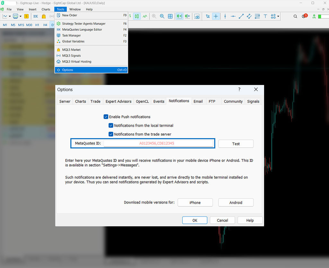Screen dimensions: 329x268
Task: Click the tile windows grid icon
Action: [x=170, y=16]
